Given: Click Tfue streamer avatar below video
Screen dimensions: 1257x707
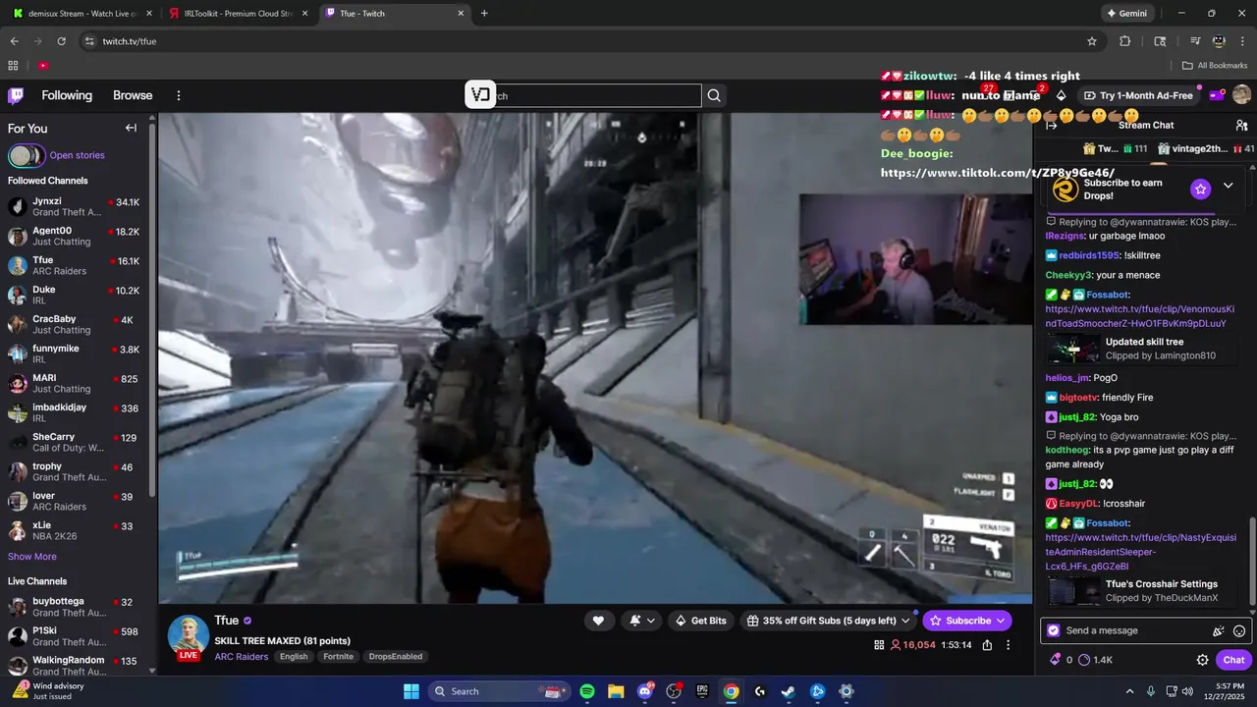Looking at the screenshot, I should coord(189,636).
